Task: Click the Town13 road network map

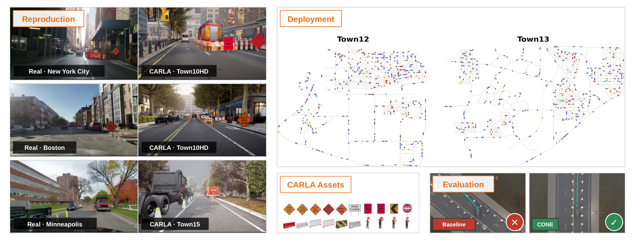Action: pyautogui.click(x=534, y=106)
